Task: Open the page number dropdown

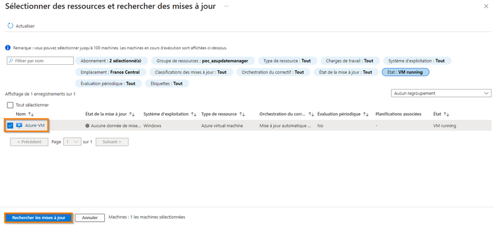Action: tap(72, 142)
